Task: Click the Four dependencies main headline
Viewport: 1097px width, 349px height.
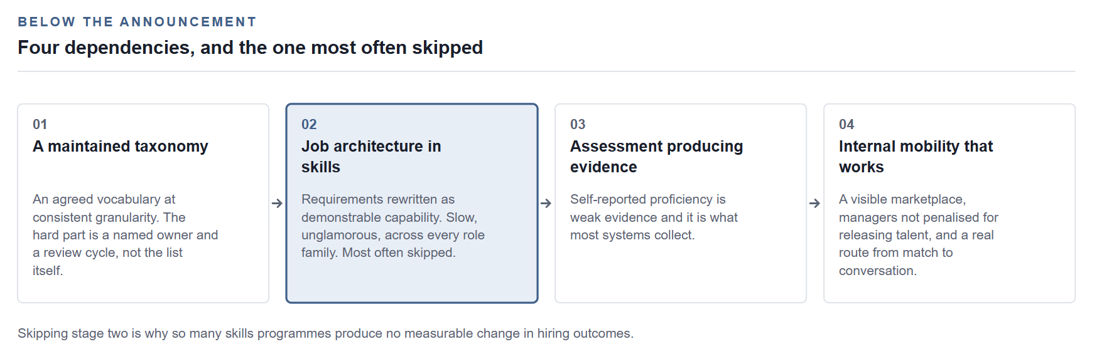Action: click(x=250, y=48)
